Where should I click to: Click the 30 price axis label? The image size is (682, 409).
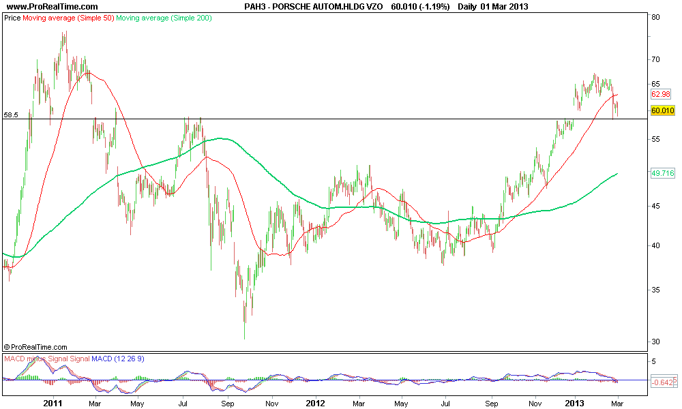point(655,342)
